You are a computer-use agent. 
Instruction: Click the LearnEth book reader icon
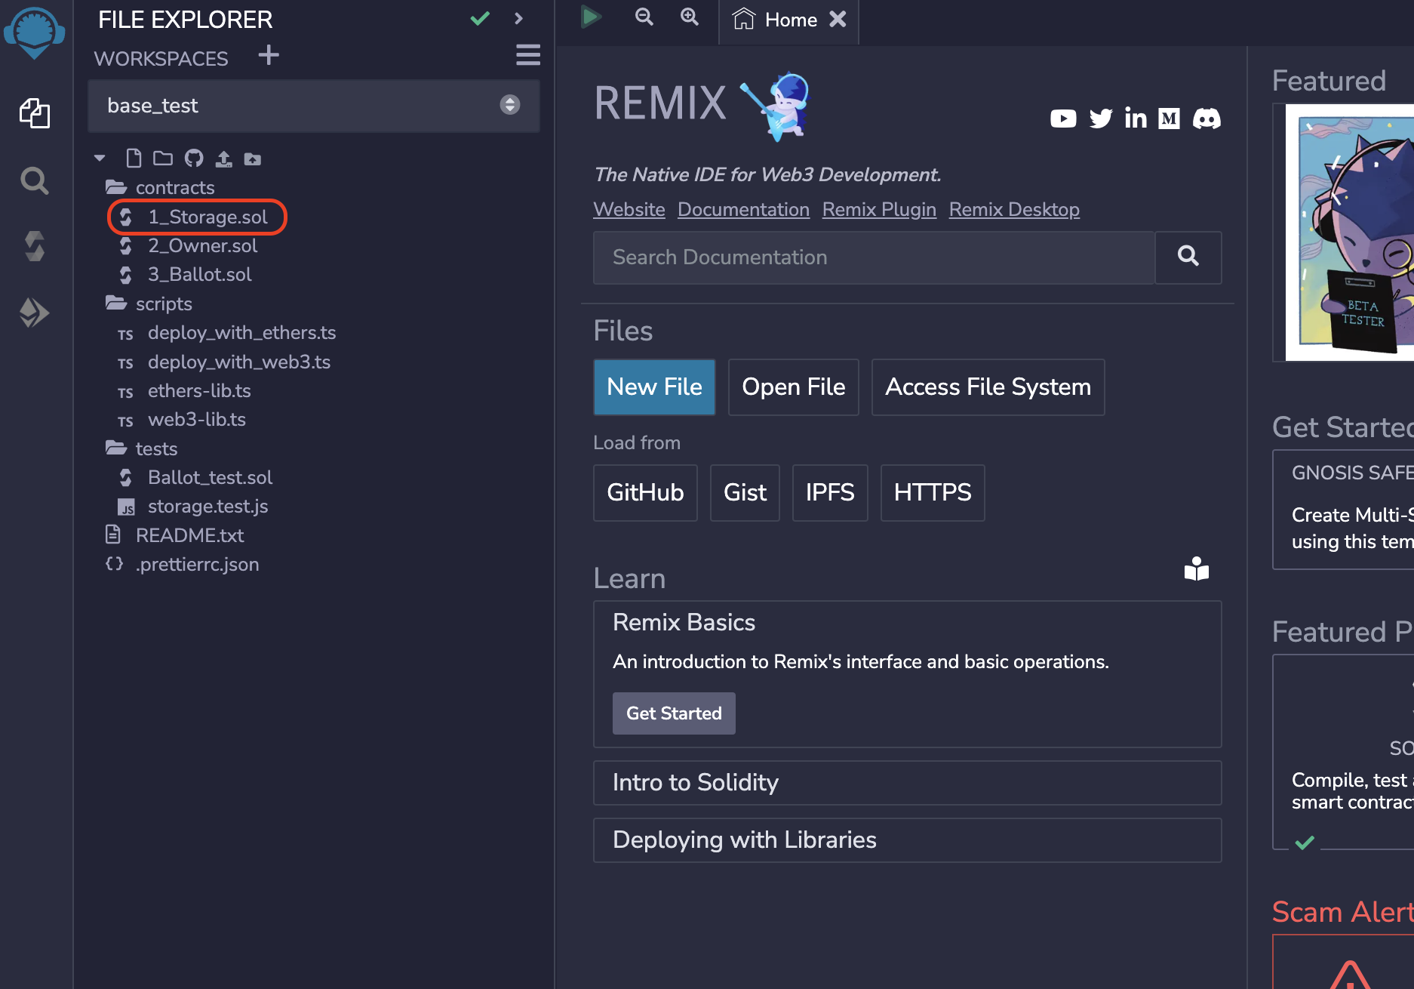tap(1197, 569)
